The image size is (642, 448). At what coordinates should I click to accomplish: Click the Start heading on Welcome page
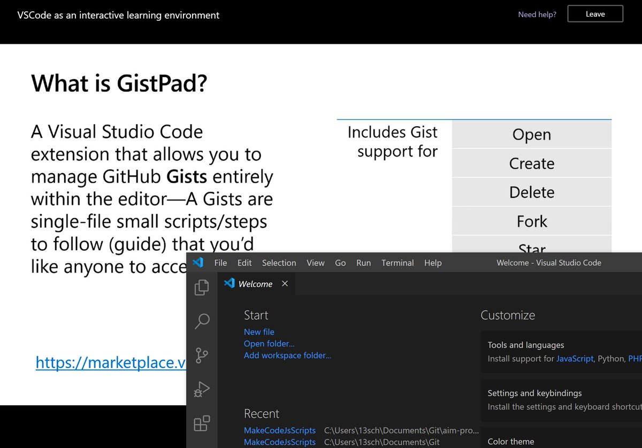(256, 315)
